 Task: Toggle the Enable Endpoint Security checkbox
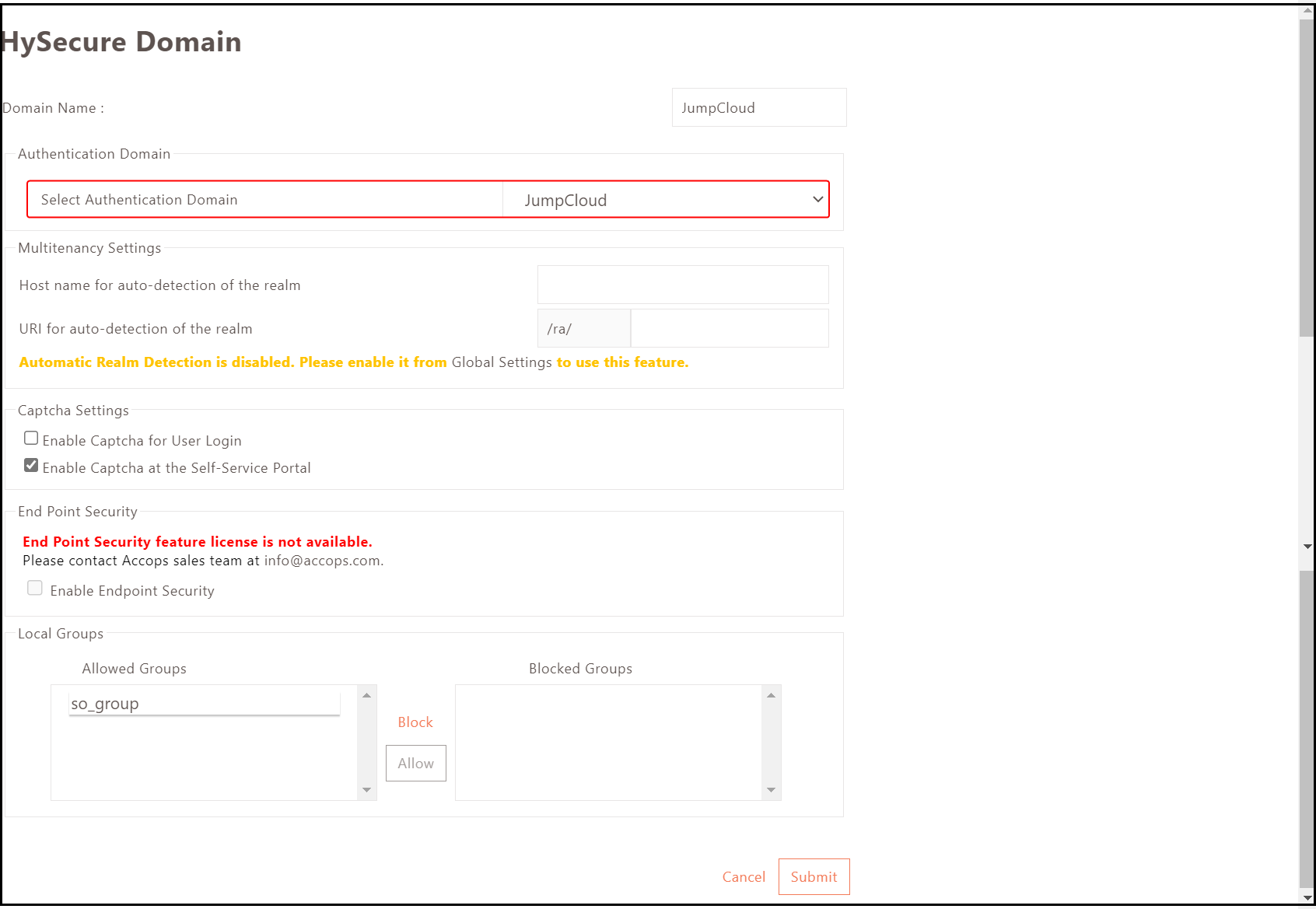pos(35,589)
